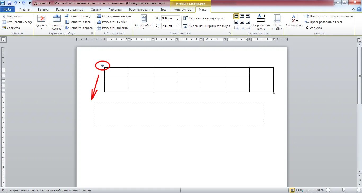Increase row height with up spinner

[x=178, y=17]
